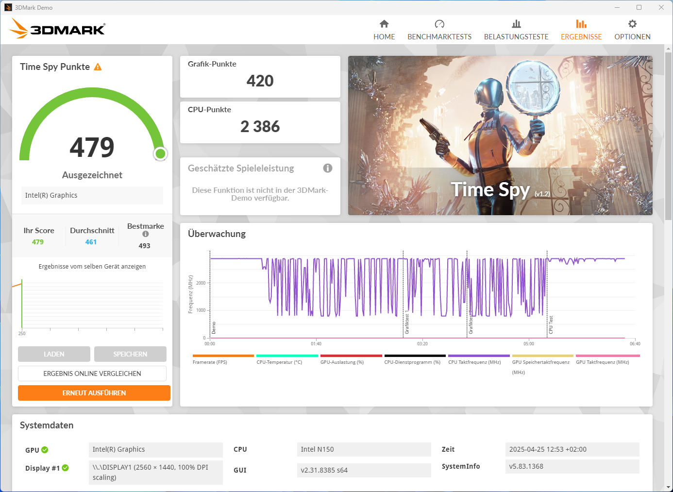Click the Systemdaten heading
This screenshot has width=673, height=492.
coord(47,425)
